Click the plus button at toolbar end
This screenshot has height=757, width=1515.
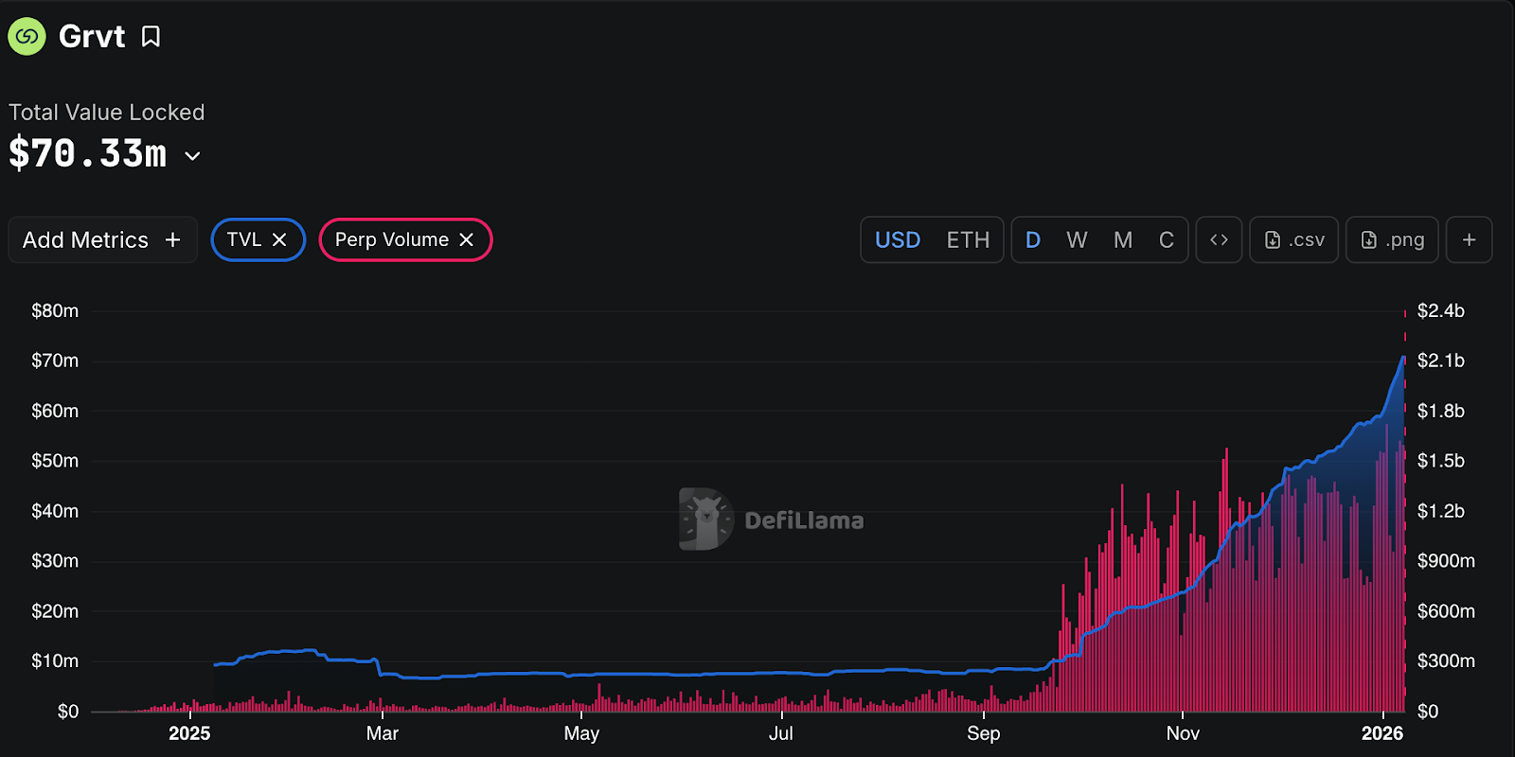click(x=1469, y=240)
